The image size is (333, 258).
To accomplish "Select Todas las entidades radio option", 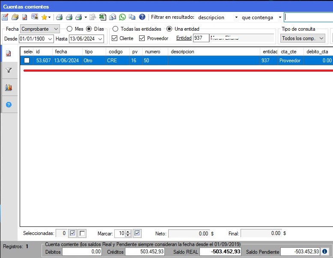I will 115,29.
